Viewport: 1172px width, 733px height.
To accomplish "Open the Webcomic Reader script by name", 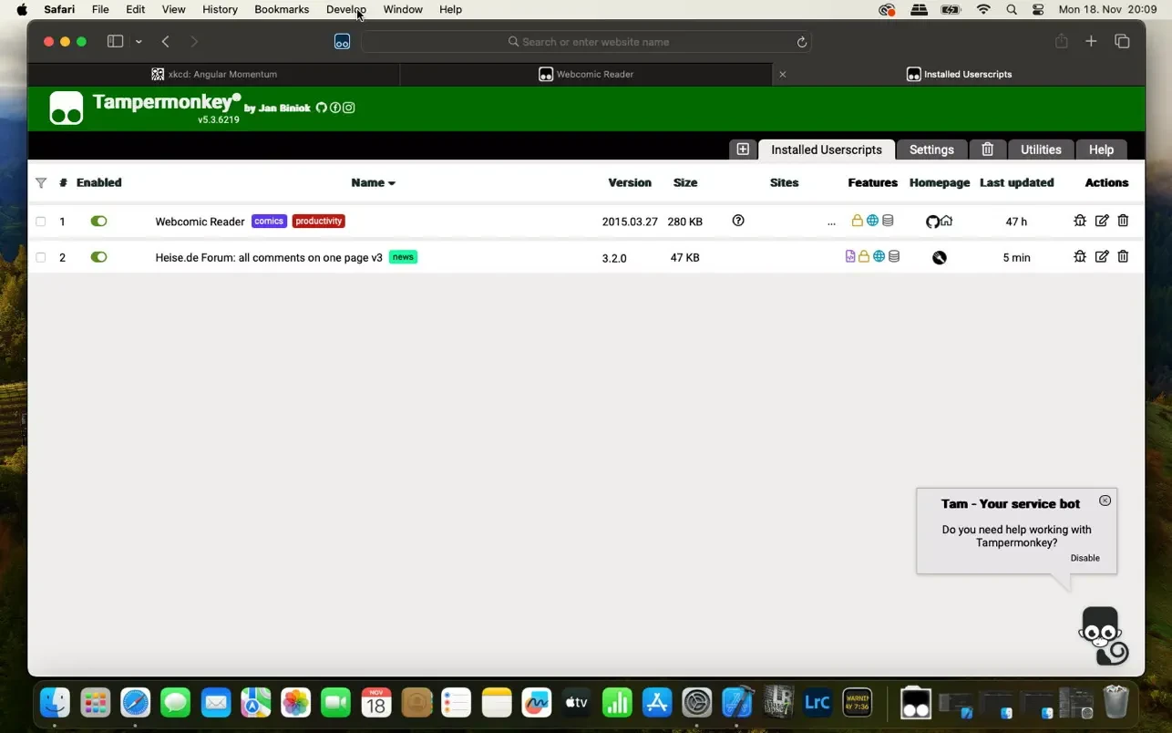I will coord(200,222).
